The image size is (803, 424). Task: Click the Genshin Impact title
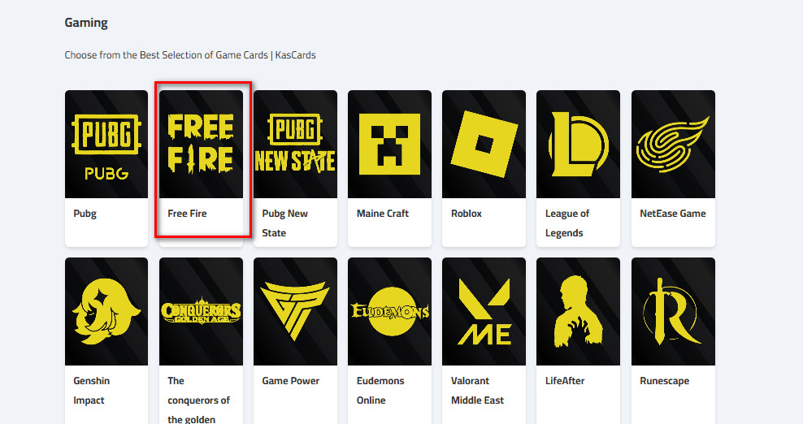(92, 391)
